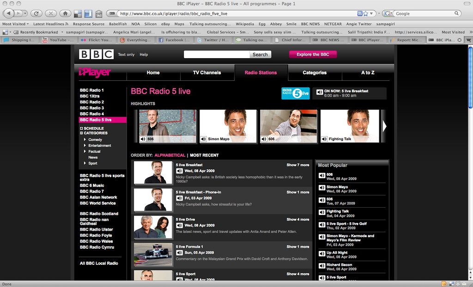Open the Wikipedia bookmark
The width and height of the screenshot is (473, 287).
coord(245,24)
